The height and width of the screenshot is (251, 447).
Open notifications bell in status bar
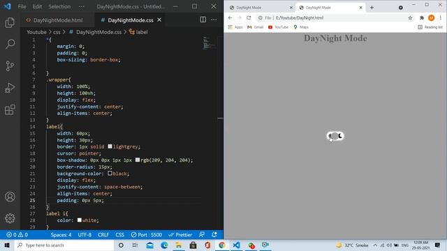pyautogui.click(x=214, y=235)
